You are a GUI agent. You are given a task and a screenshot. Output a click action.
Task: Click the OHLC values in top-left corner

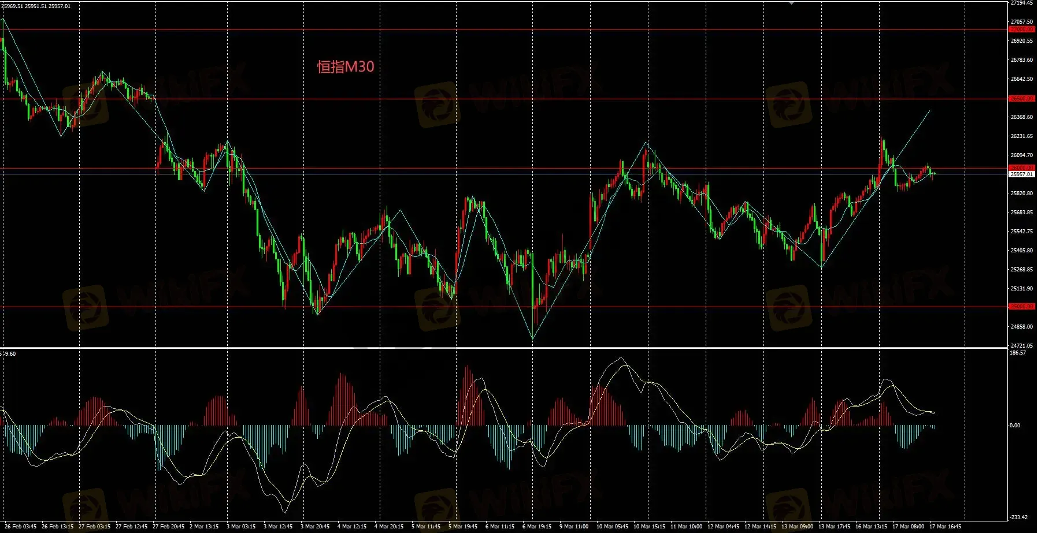click(36, 6)
